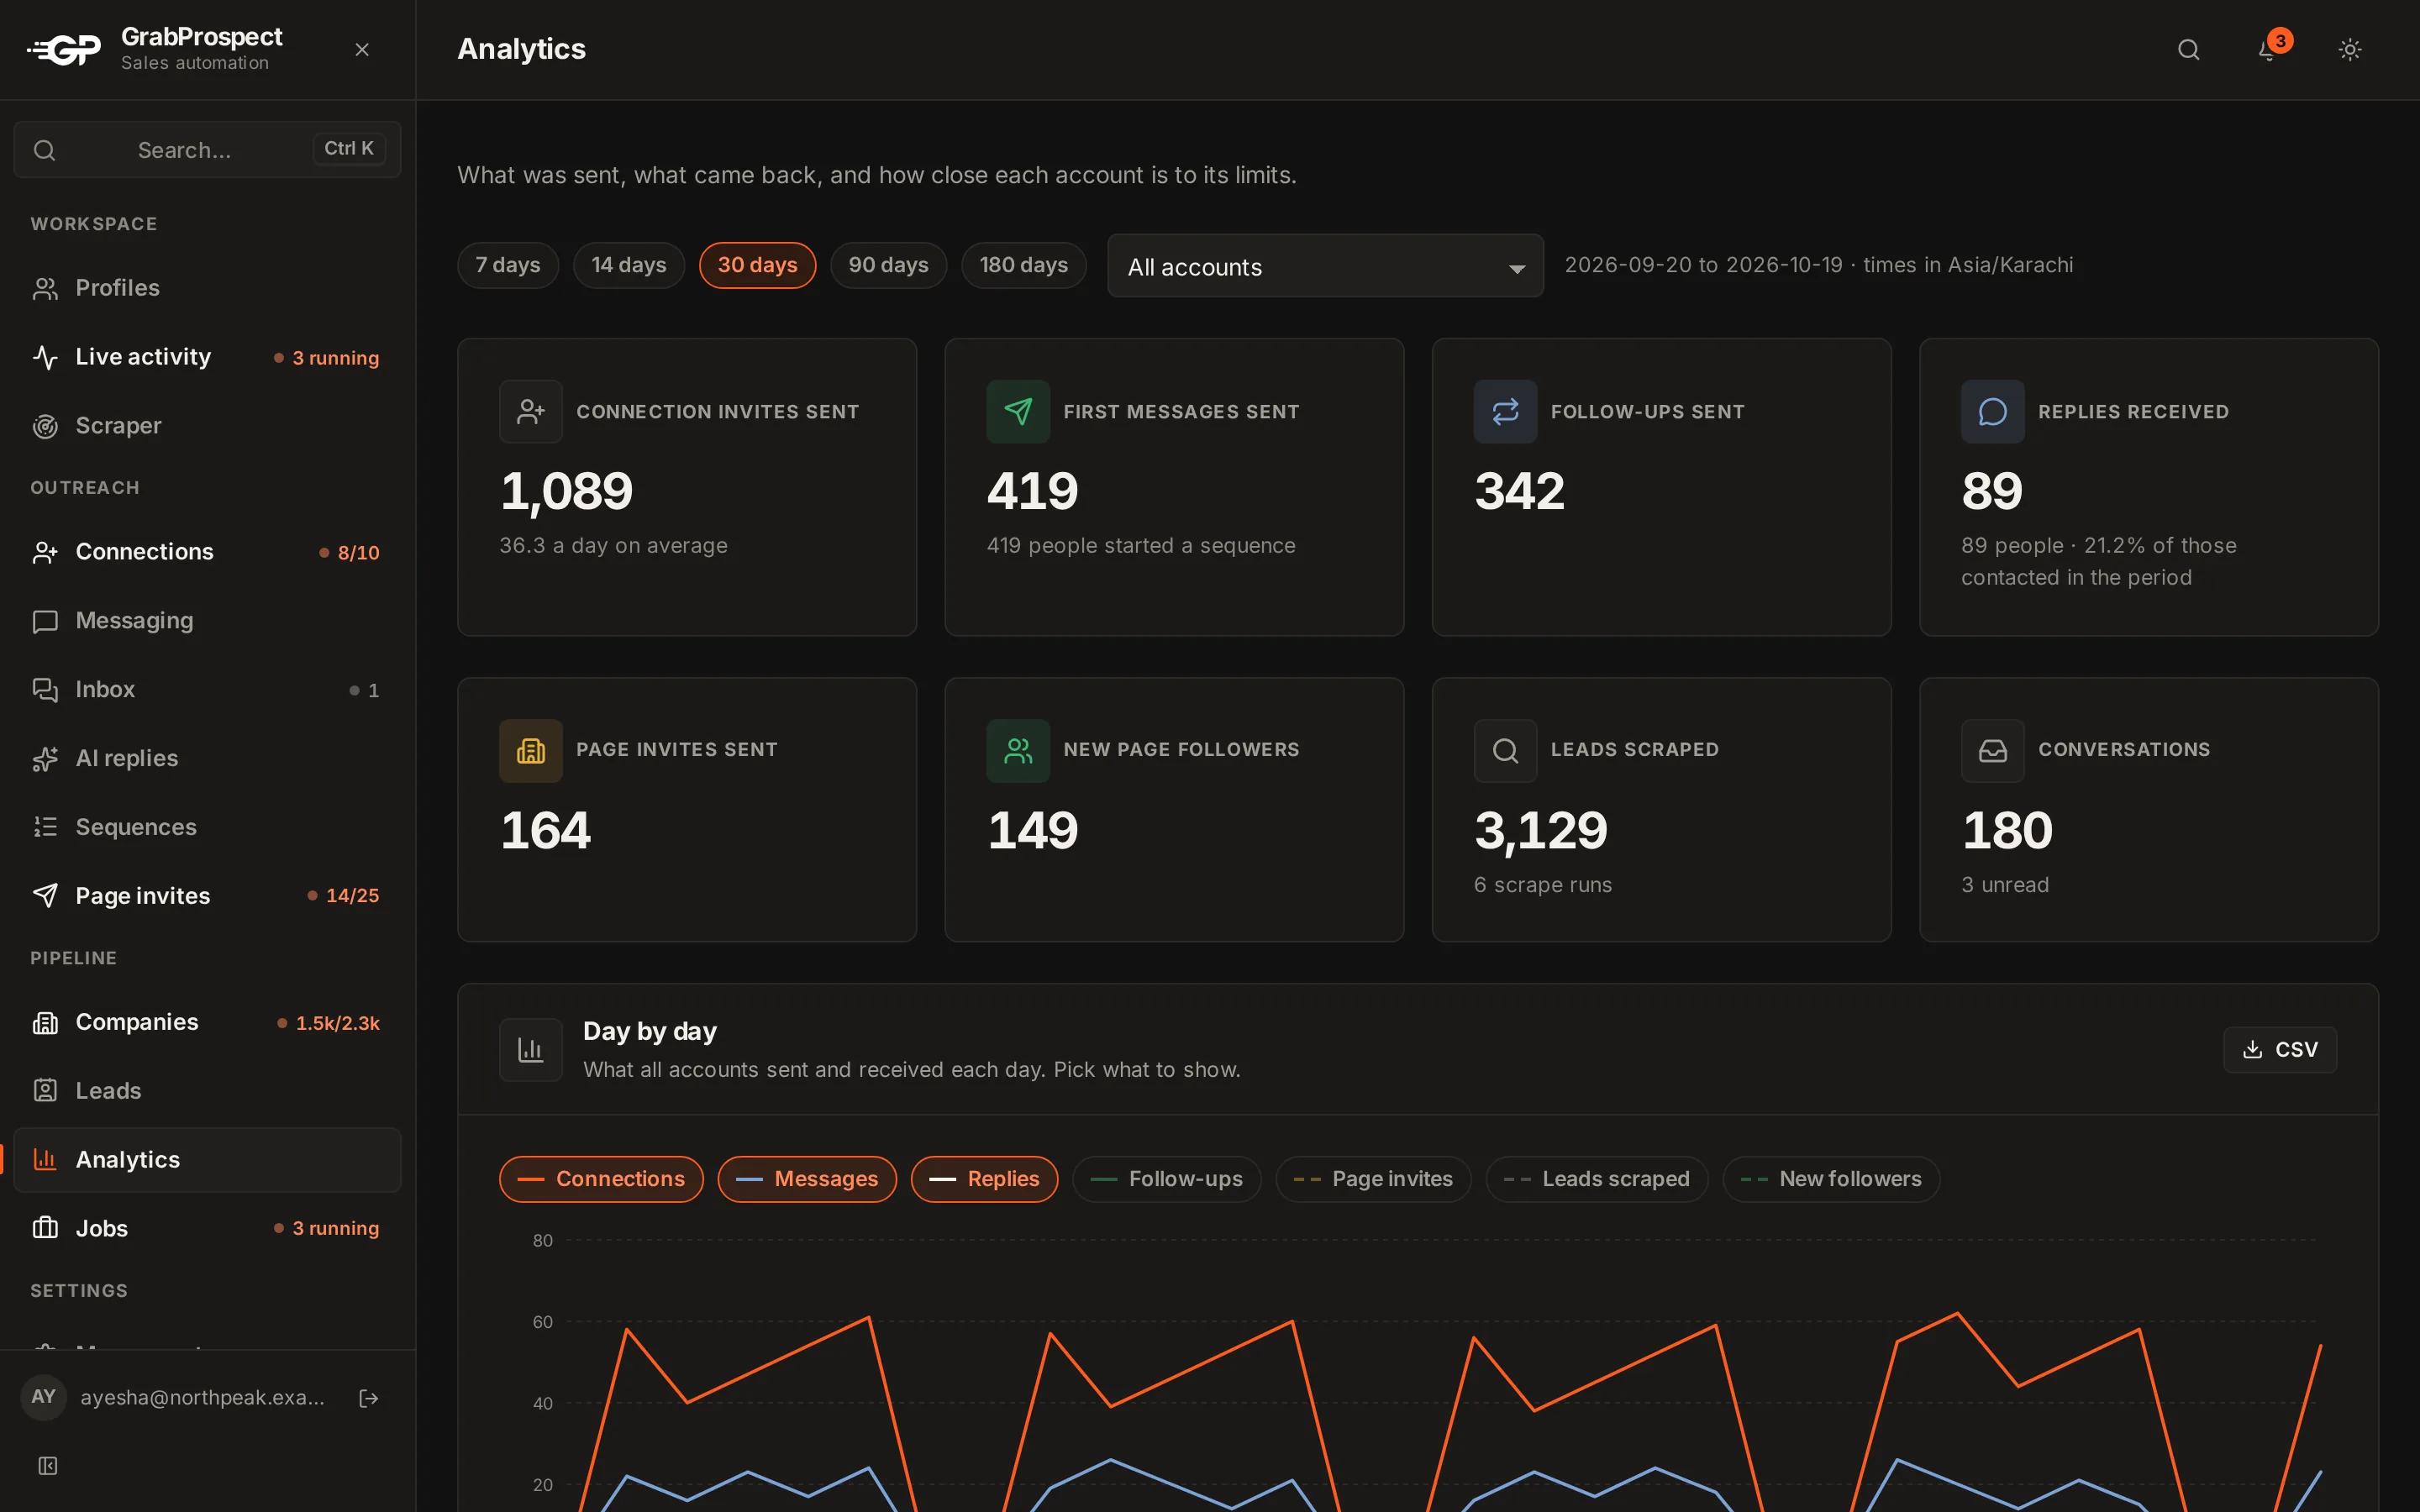Open the Inbox page
Image resolution: width=2420 pixels, height=1512 pixels.
[207, 690]
